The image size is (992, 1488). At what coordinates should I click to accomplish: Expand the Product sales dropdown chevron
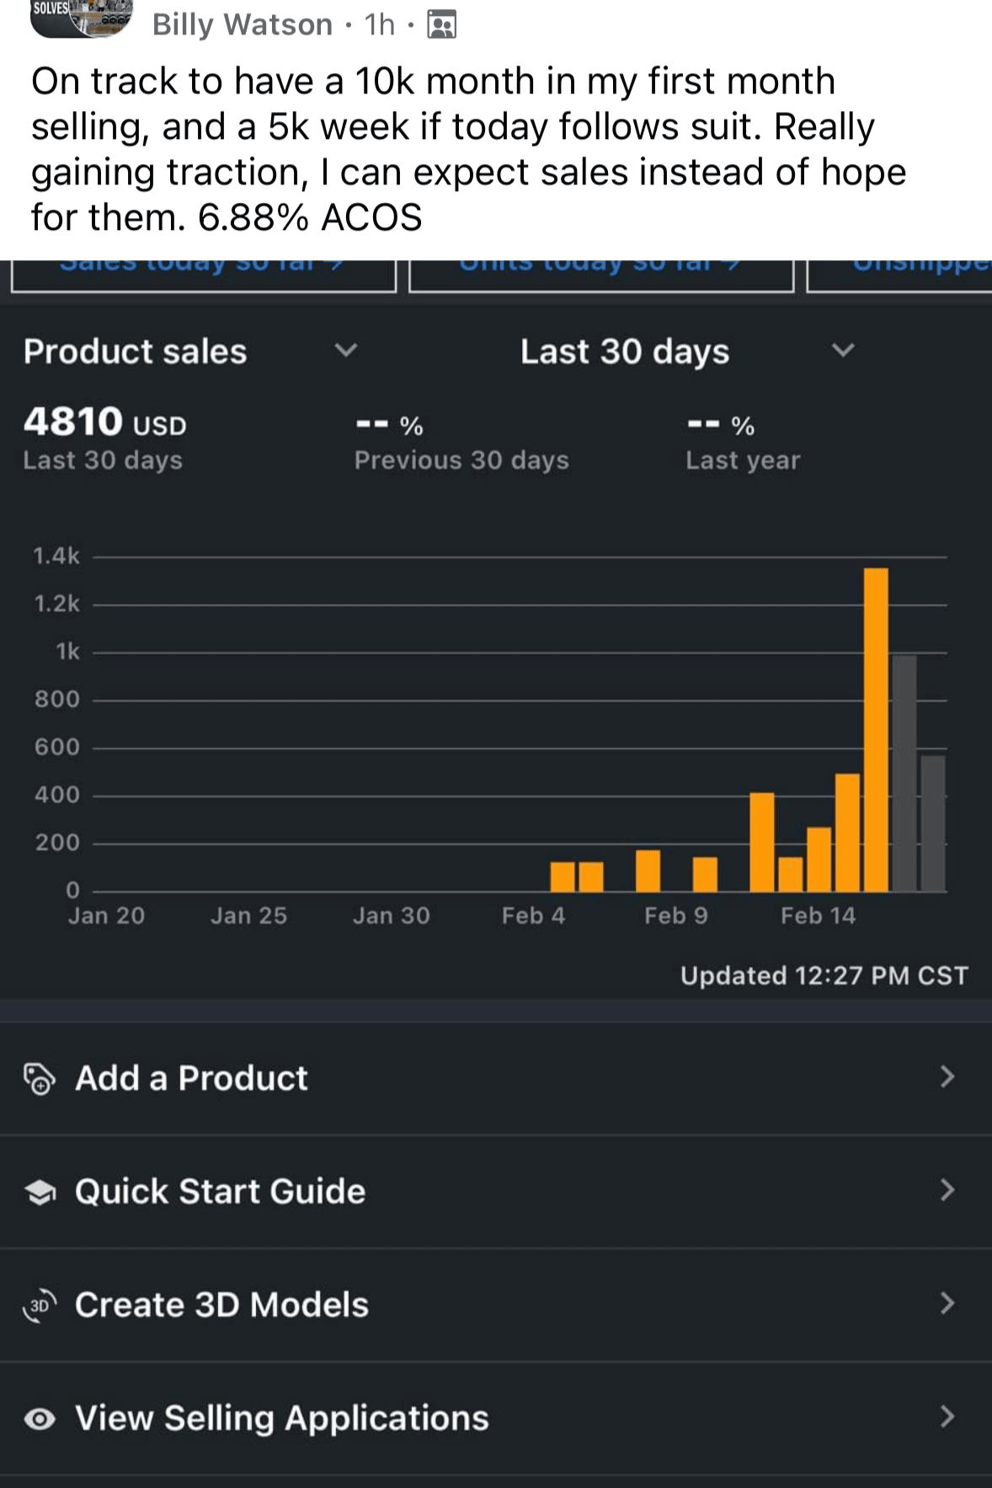345,350
